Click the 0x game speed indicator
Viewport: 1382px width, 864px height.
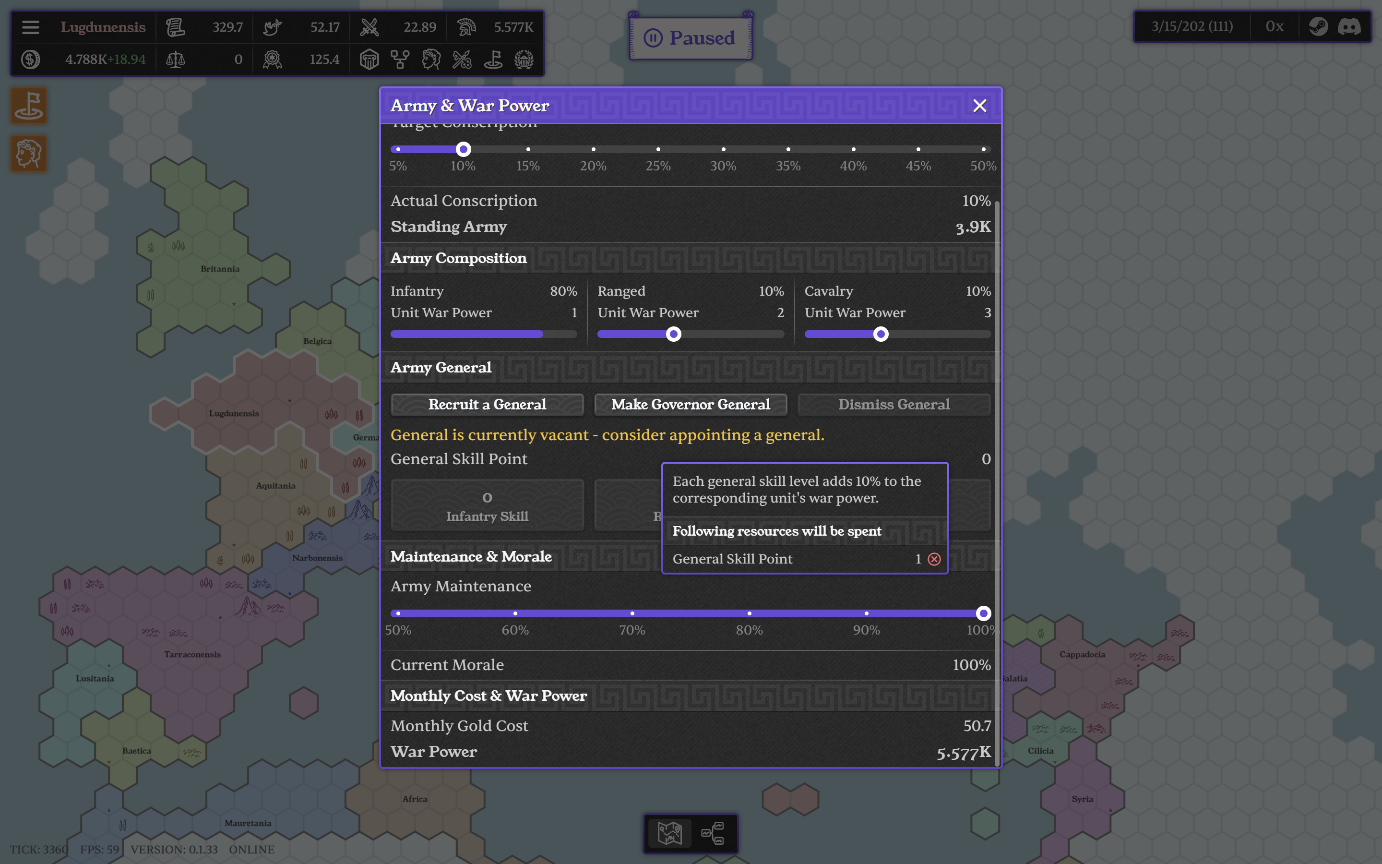tap(1274, 26)
